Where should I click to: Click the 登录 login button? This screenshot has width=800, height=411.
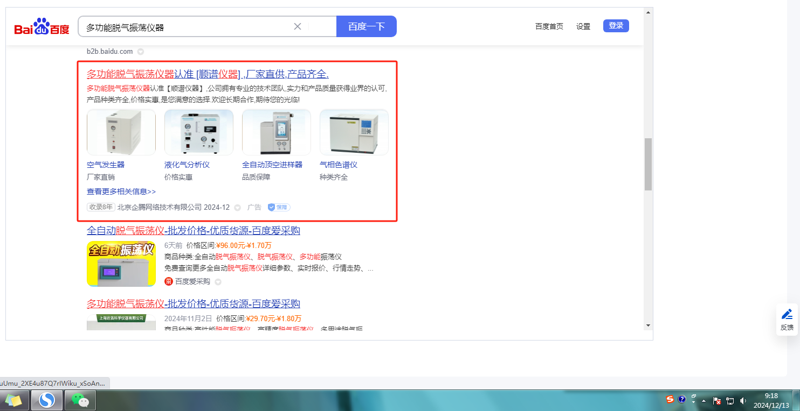pyautogui.click(x=616, y=26)
